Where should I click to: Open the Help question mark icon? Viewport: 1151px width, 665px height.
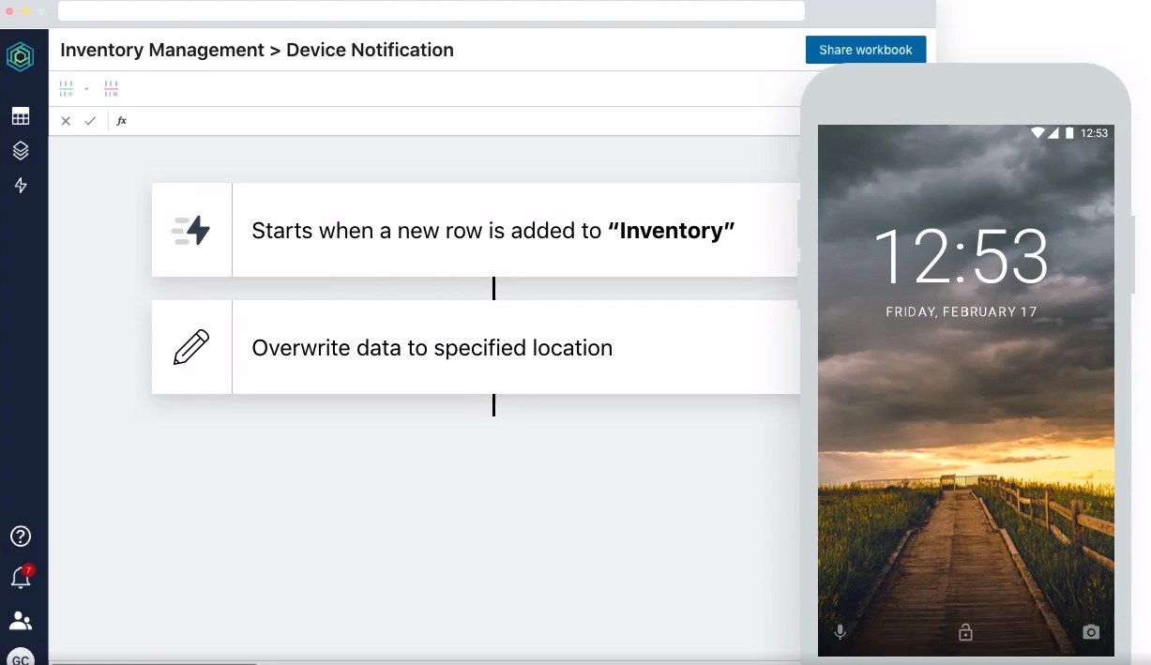pos(21,537)
